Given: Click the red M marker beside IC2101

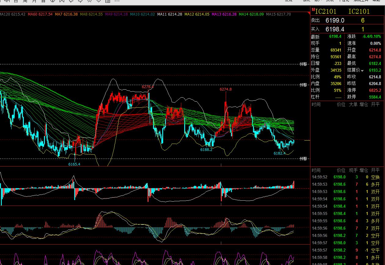Looking at the screenshot, I should [x=313, y=10].
